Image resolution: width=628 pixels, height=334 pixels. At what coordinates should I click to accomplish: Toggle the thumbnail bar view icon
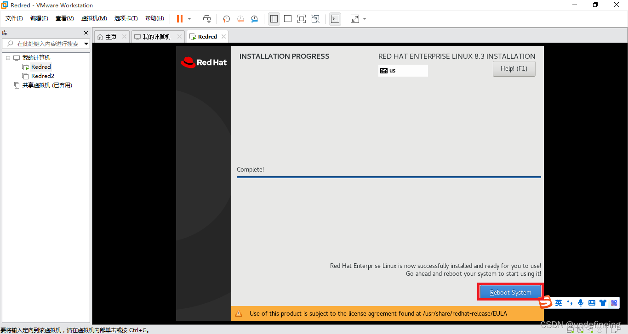point(288,19)
